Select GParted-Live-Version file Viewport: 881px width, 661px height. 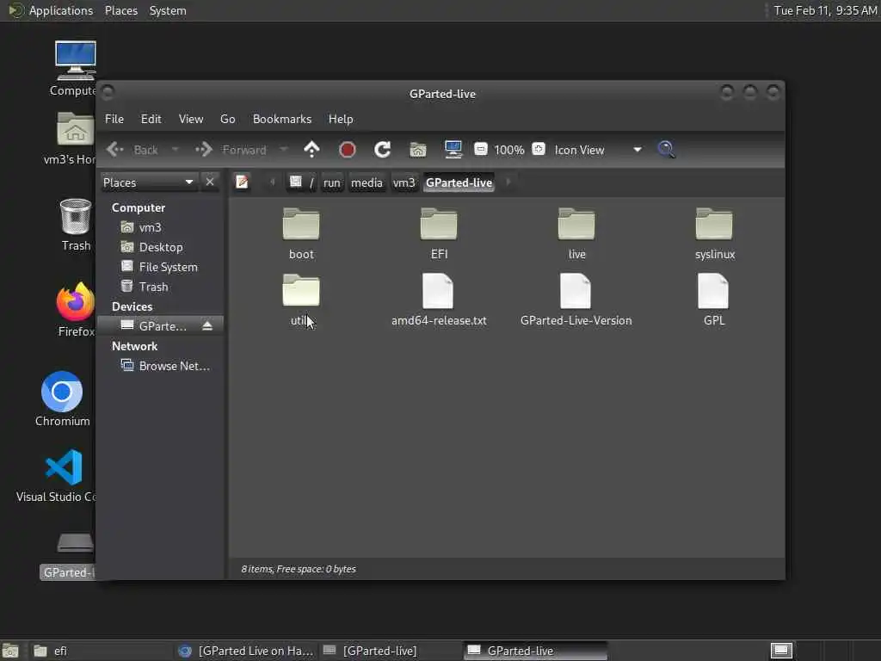click(576, 300)
